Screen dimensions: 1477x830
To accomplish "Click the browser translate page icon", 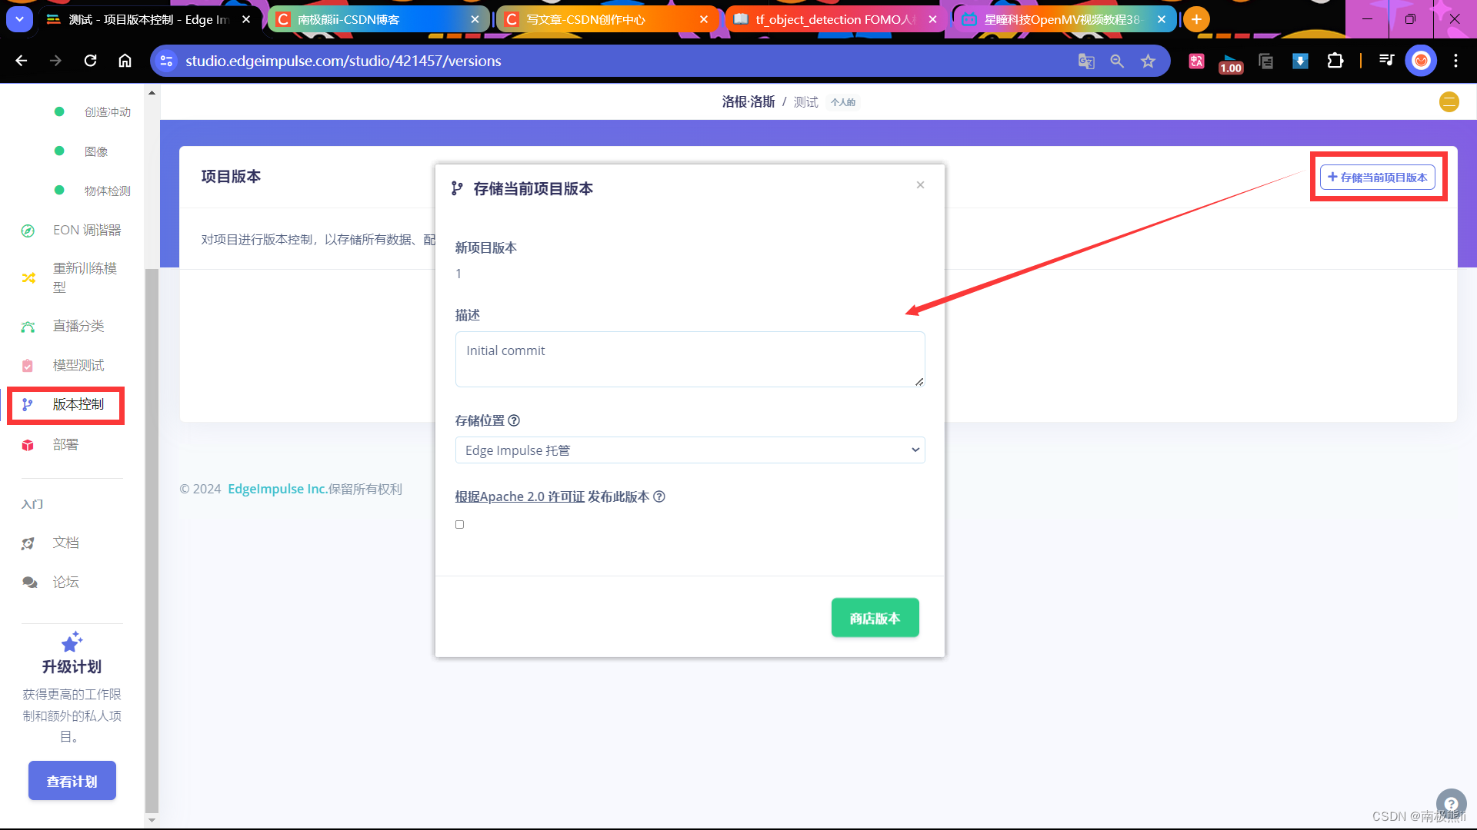I will [x=1085, y=61].
